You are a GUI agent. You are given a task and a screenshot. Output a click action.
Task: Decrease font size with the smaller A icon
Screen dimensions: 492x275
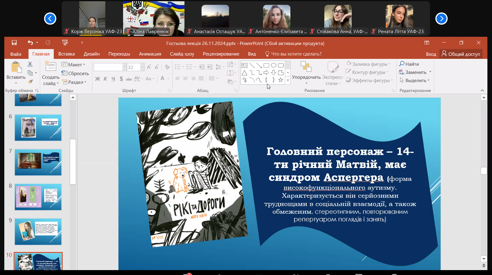pos(157,67)
